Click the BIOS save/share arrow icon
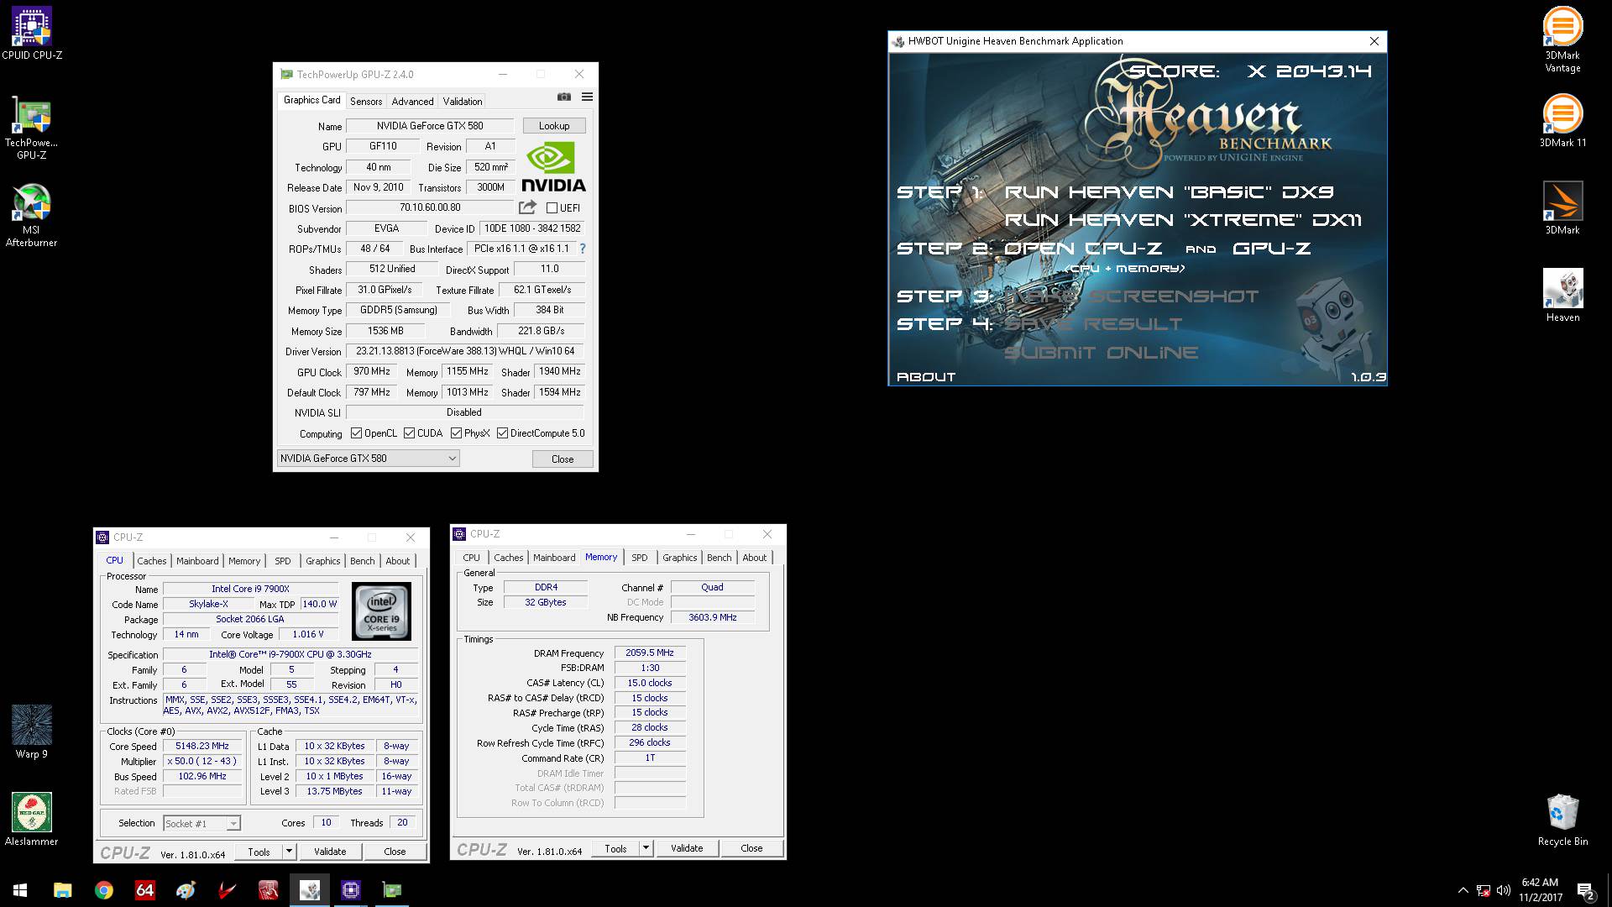Viewport: 1612px width, 907px height. tap(527, 207)
